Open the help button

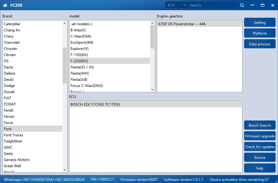point(259,168)
